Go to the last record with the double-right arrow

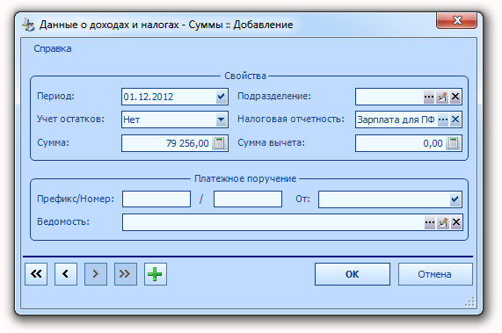tap(126, 274)
